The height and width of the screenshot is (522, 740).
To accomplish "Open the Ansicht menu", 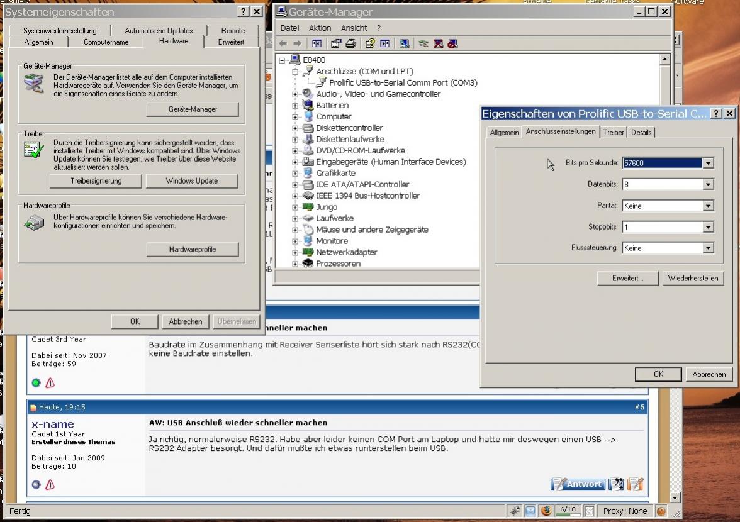I will (x=354, y=28).
